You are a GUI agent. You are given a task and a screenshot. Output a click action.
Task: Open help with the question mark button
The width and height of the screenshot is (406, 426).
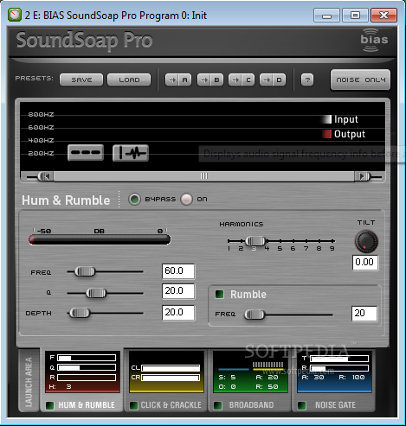(x=307, y=79)
